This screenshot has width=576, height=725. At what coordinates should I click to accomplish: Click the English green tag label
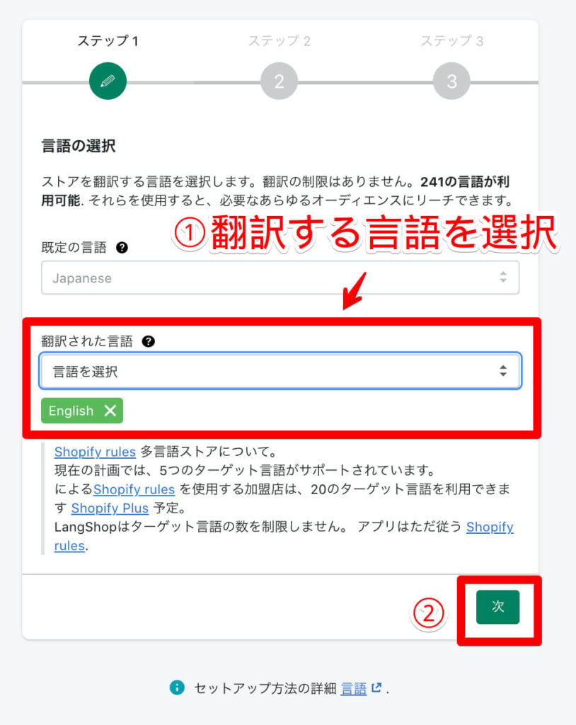71,411
